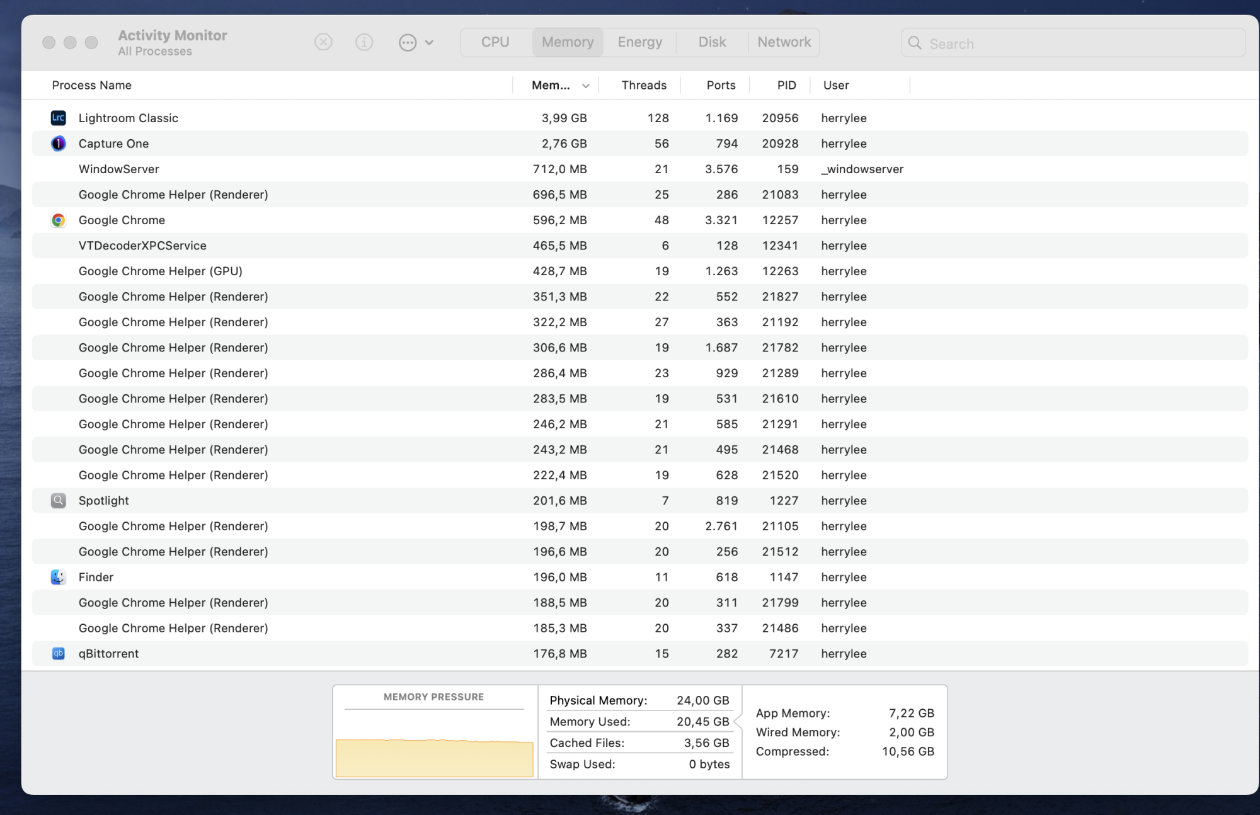Click in the Search field
This screenshot has width=1260, height=815.
1073,43
